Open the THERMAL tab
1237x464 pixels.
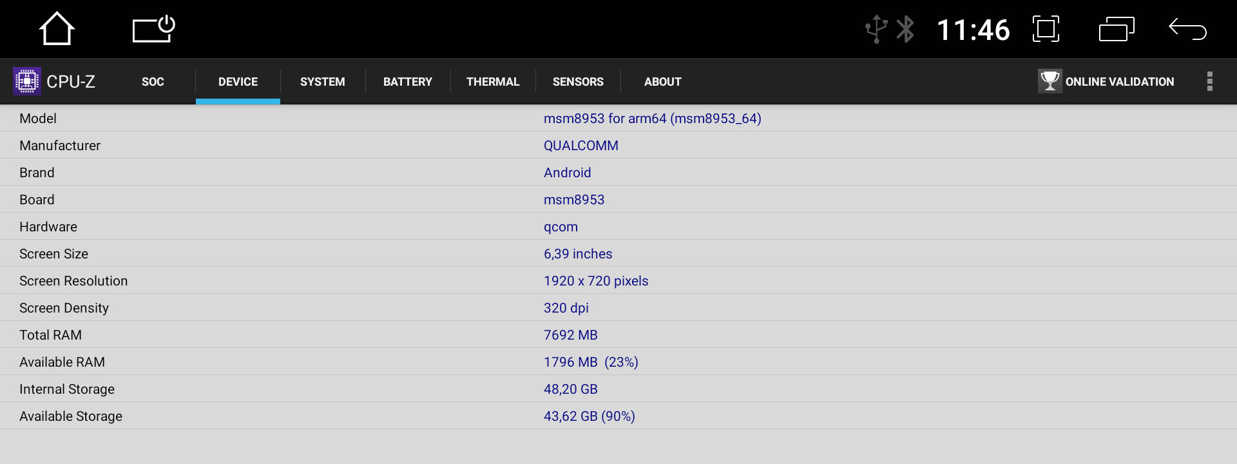point(493,82)
